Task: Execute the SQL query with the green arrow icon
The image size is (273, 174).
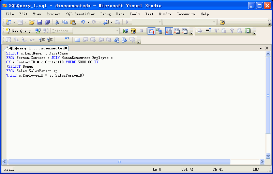Action: (x=125, y=31)
